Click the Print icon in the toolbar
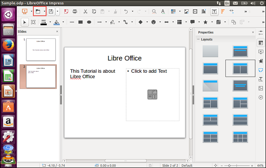This screenshot has height=168, width=266. point(75,12)
